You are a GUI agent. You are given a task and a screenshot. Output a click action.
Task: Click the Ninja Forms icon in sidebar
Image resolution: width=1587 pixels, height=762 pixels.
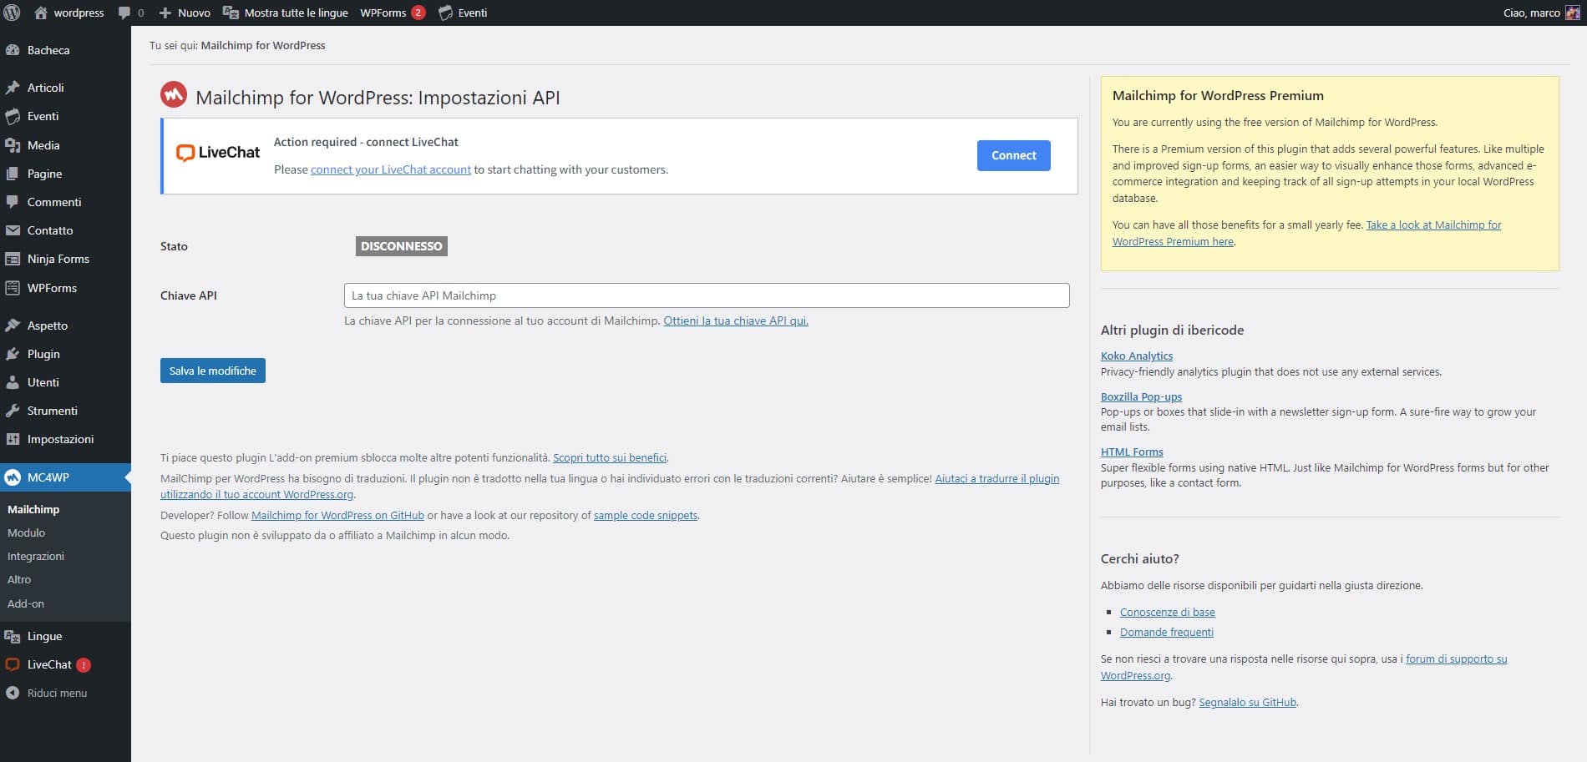coord(13,259)
